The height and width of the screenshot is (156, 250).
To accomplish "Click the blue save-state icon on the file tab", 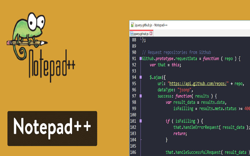I will (x=132, y=34).
